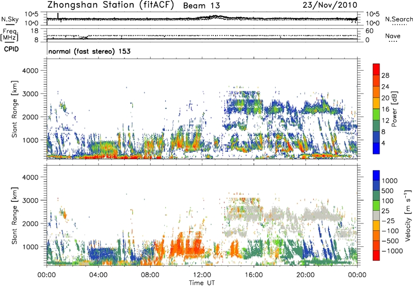This screenshot has width=413, height=286.
Task: Click the "Zhongshan Station (fitACF)" title
Action: [x=110, y=5]
